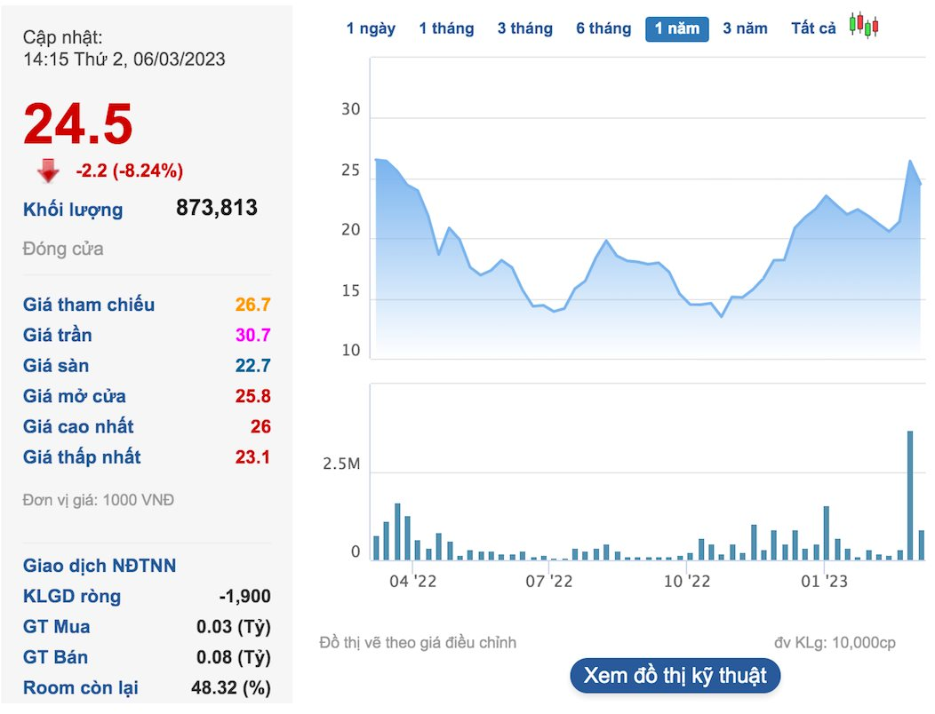935x714 pixels.
Task: Select the "1 ngày" time range
Action: [371, 28]
